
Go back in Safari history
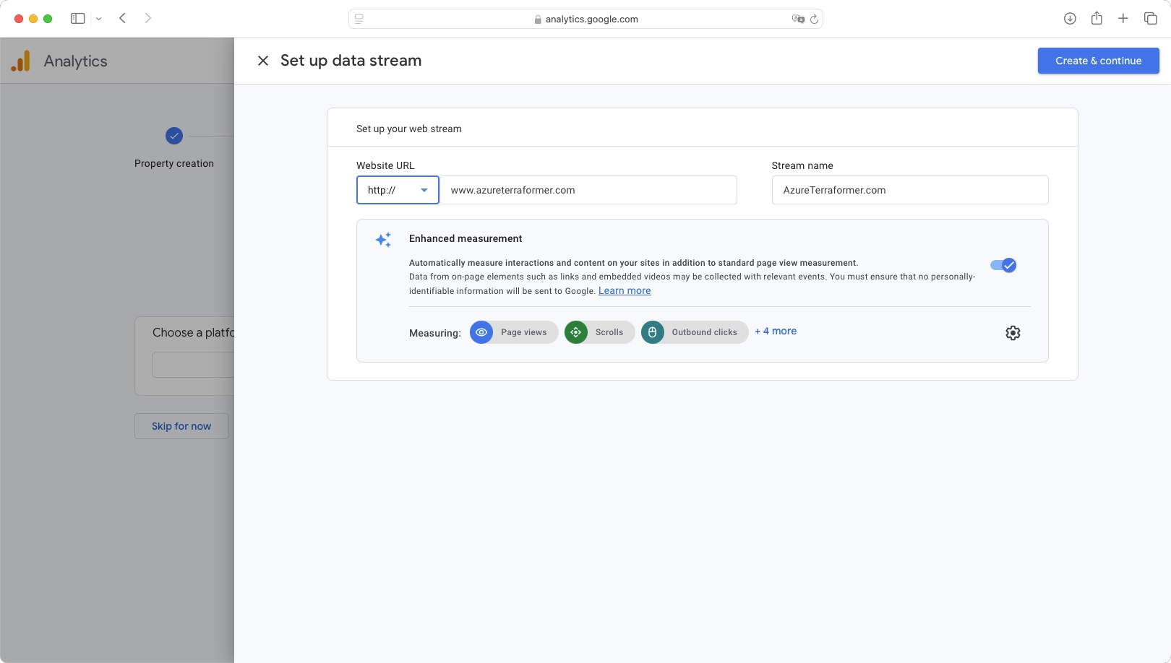(123, 18)
